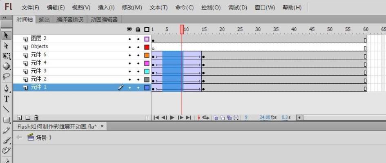The image size is (386, 163).
Task: Lock the 元件 3 layer
Action: pyautogui.click(x=138, y=71)
